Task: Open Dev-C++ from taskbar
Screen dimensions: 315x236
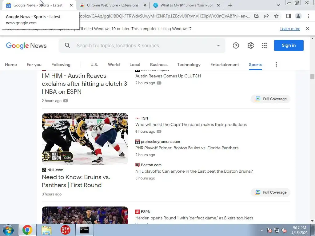Action: (65, 230)
